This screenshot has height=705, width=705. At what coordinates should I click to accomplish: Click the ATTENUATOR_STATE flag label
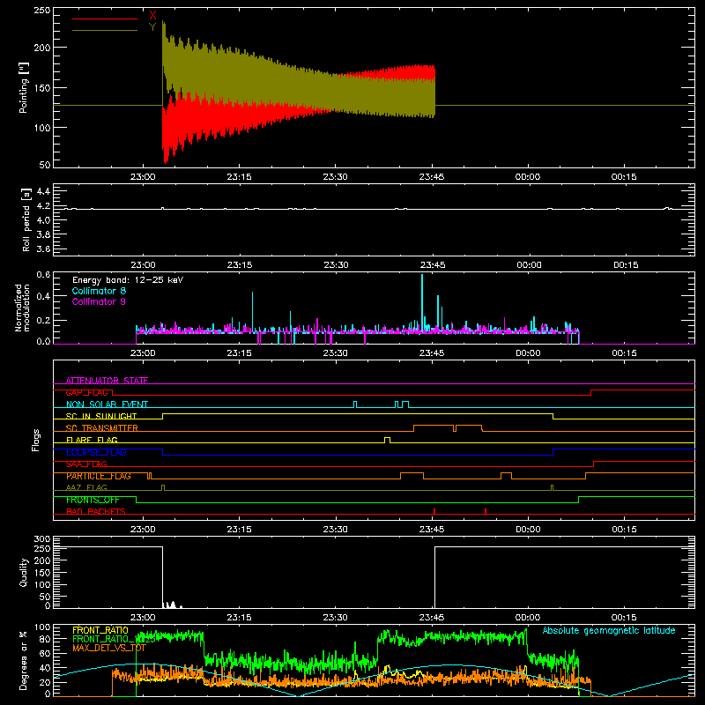107,381
